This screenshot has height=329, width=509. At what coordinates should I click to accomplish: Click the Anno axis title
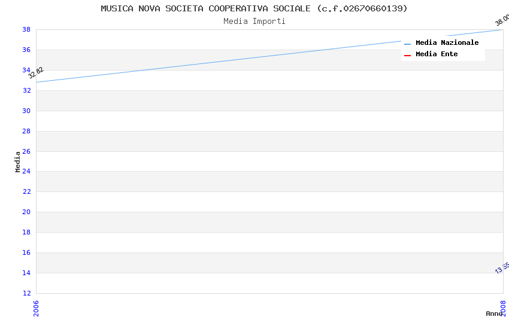[493, 313]
